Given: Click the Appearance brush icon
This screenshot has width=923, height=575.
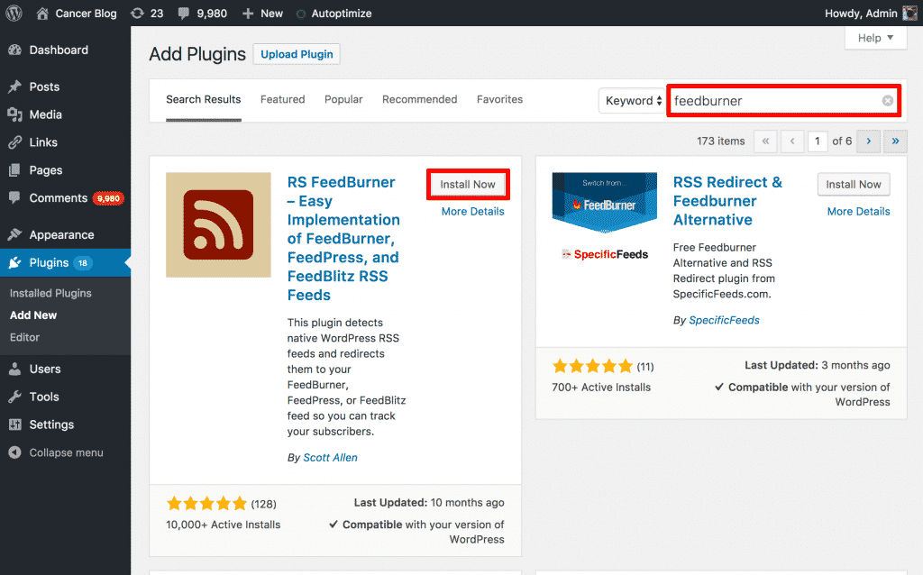Looking at the screenshot, I should 16,233.
